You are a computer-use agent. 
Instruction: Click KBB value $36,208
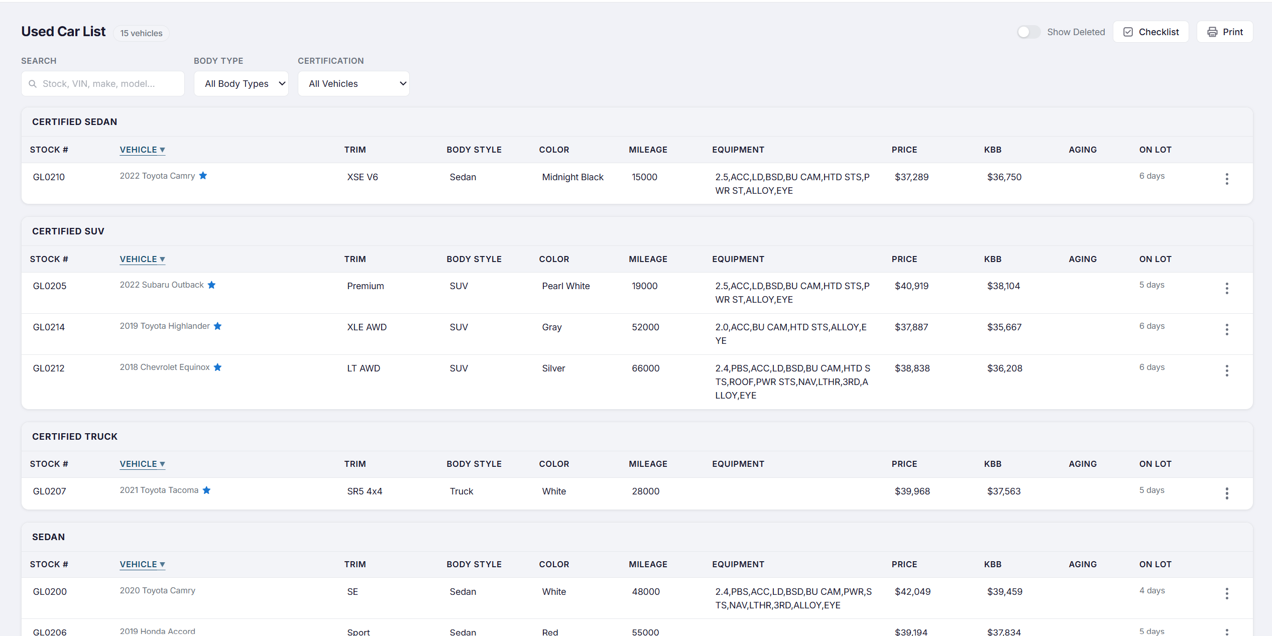1004,368
